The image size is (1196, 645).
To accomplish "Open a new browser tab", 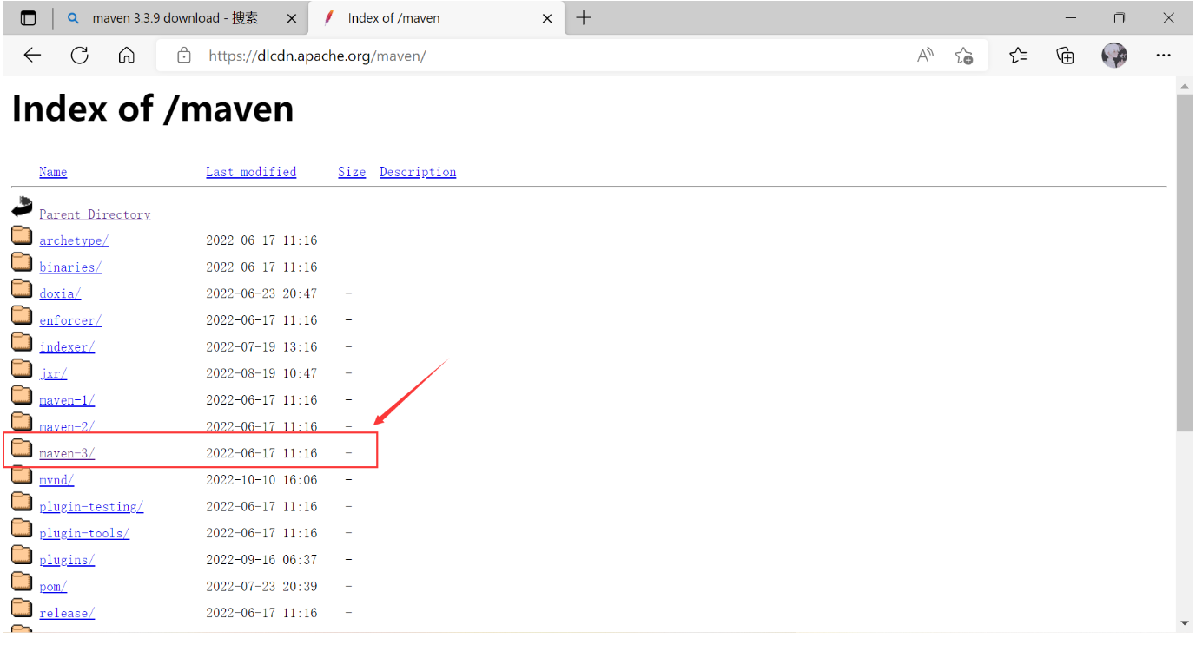I will tap(584, 18).
